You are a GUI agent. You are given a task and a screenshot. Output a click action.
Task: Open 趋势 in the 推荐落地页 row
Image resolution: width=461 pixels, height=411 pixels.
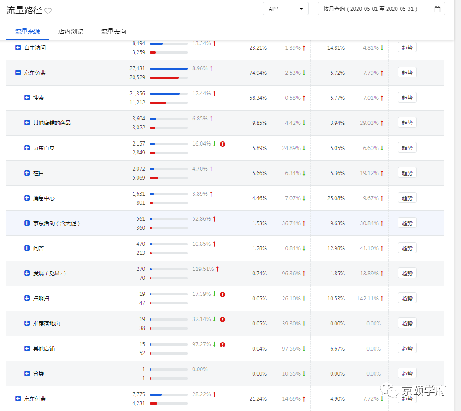point(407,323)
